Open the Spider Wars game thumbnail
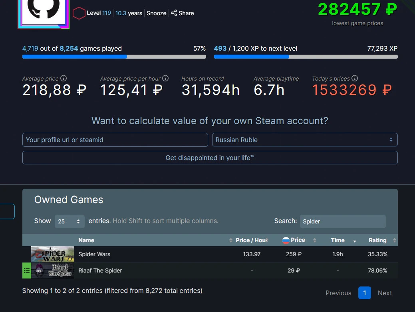The height and width of the screenshot is (312, 415). coord(52,254)
